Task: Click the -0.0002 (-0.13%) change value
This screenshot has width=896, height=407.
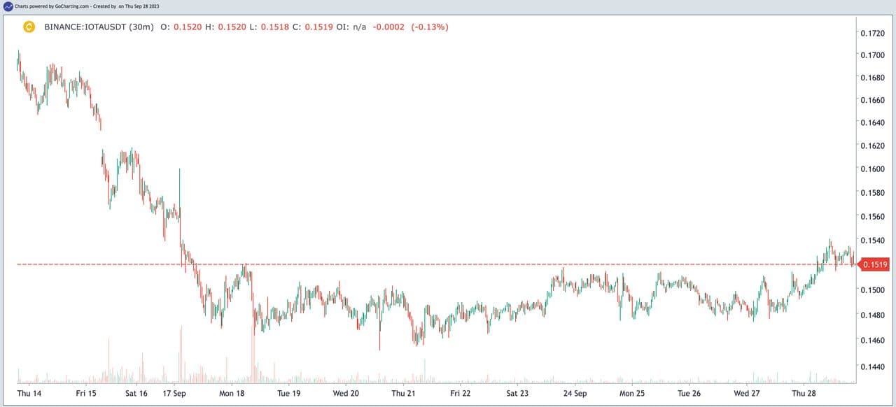Action: click(x=409, y=27)
